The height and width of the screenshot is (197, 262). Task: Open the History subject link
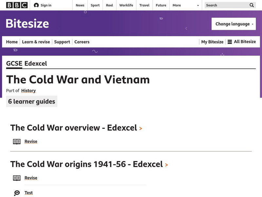pyautogui.click(x=29, y=91)
